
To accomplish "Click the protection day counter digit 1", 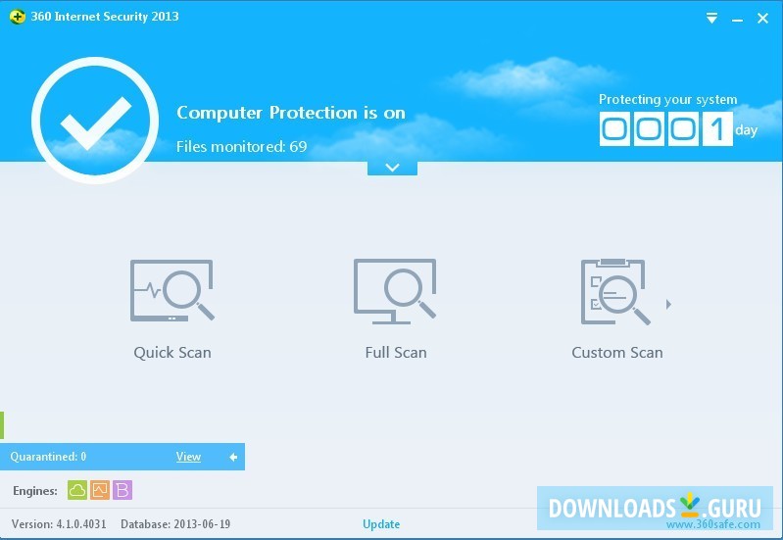I will 717,129.
